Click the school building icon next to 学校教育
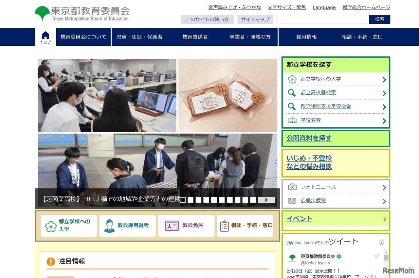This screenshot has width=419, height=278. [293, 120]
